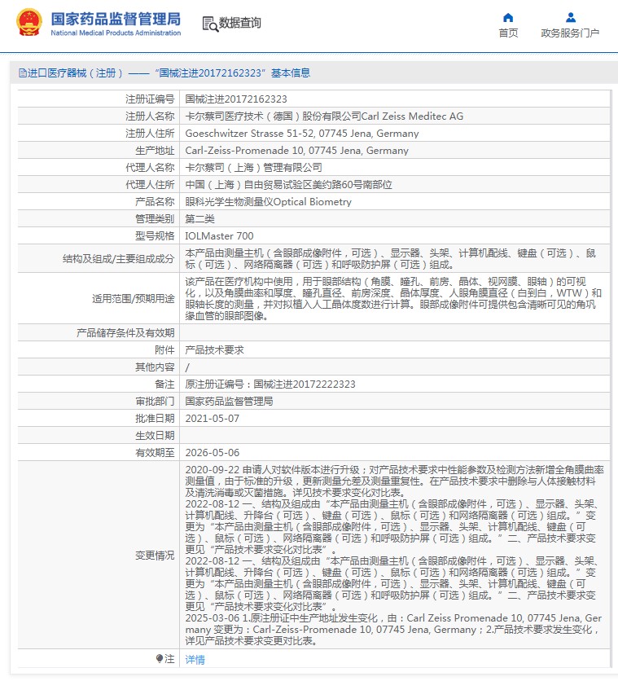
Task: Click the 生效日期 label
Action: pyautogui.click(x=155, y=436)
